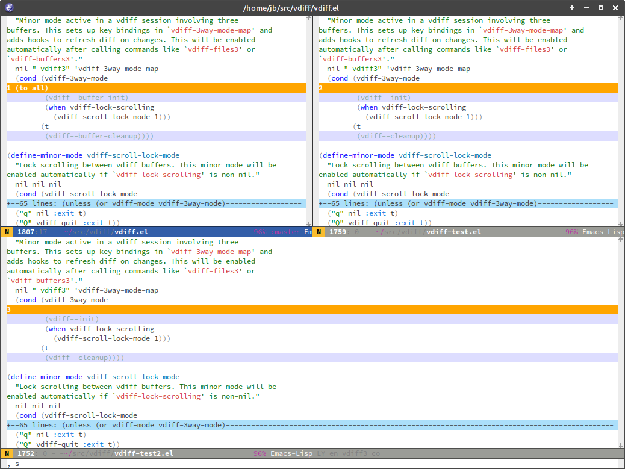This screenshot has height=469, width=625.
Task: Expand the folded 65 lines in the vdiff-test.el pane
Action: pyautogui.click(x=468, y=203)
